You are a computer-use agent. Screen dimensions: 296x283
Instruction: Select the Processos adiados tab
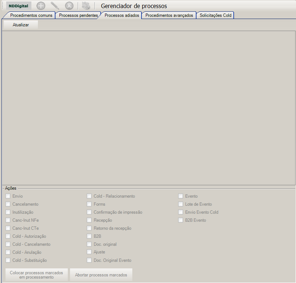point(122,15)
